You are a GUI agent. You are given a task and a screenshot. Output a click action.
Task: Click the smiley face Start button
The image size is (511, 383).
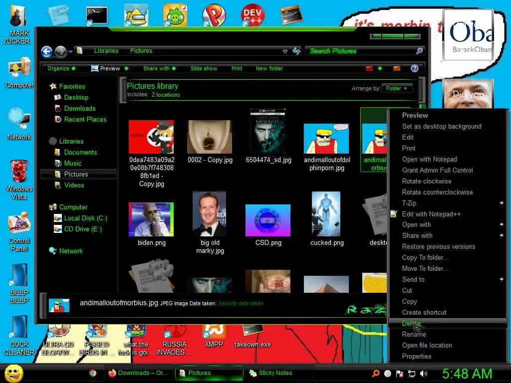point(13,373)
